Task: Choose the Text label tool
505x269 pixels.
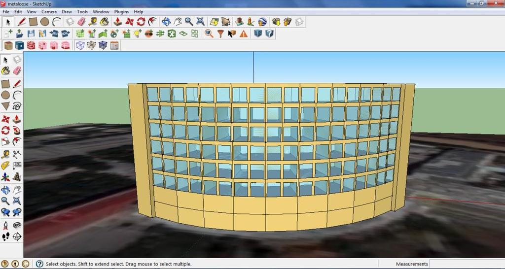Action: point(17,166)
